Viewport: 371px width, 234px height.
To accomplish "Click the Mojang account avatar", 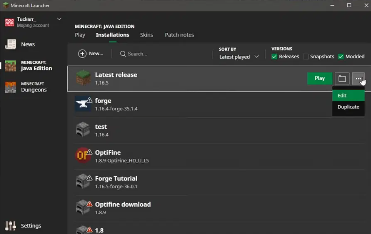I will coord(9,22).
